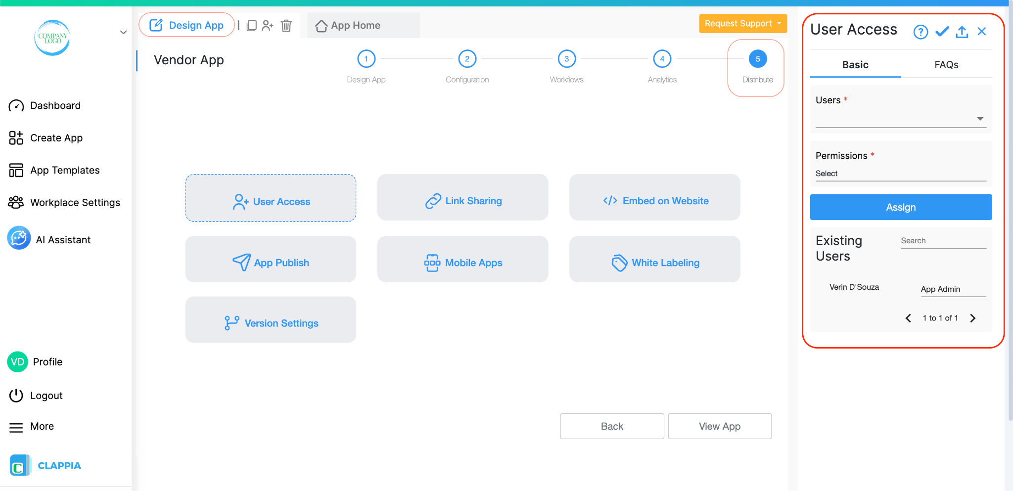Viewport: 1013px width, 491px height.
Task: Select the Link Sharing option
Action: click(462, 197)
